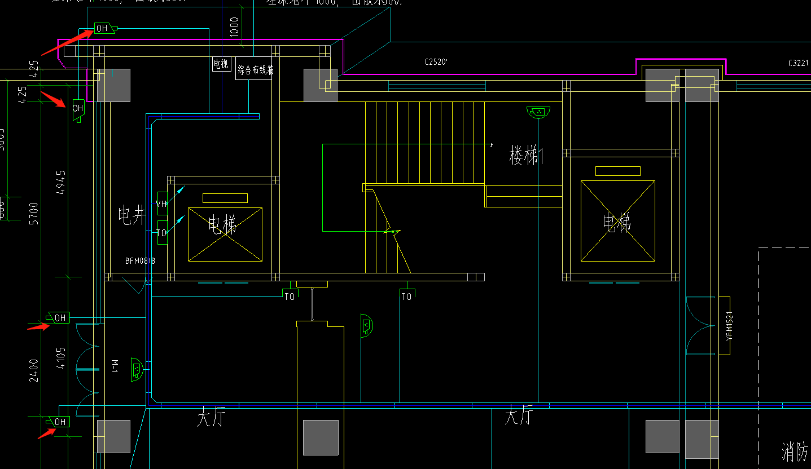Select the long rectangle above the 电井-side elevator car
The height and width of the screenshot is (469, 811).
[x=225, y=198]
